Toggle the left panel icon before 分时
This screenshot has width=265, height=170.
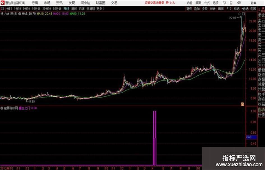(x=3, y=9)
